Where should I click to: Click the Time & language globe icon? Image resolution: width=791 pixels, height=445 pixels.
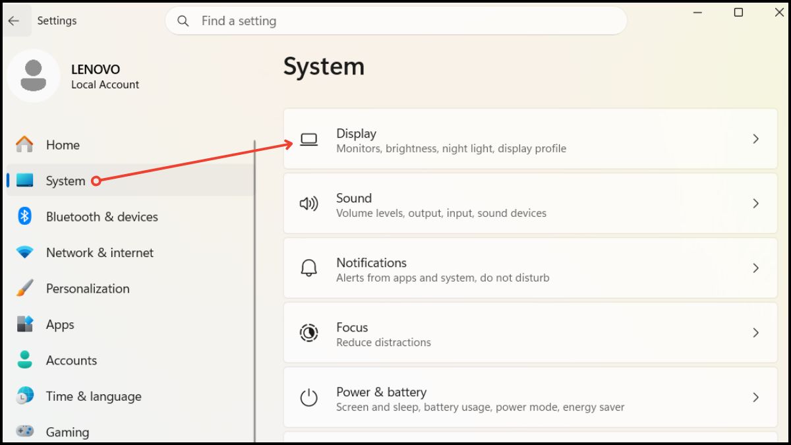click(x=25, y=396)
